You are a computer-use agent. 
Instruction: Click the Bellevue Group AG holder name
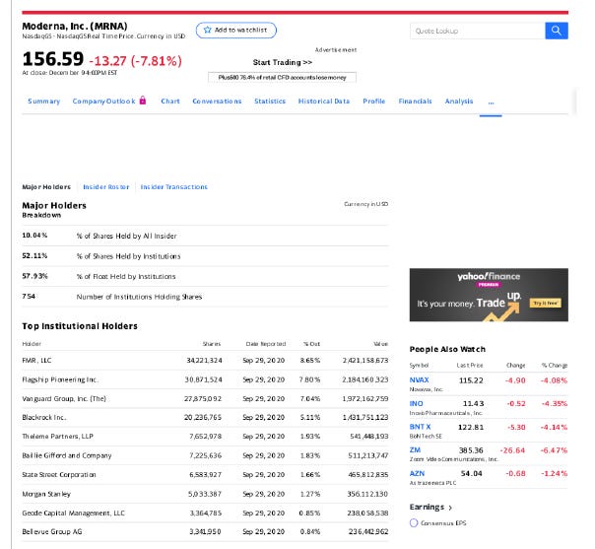click(x=52, y=531)
